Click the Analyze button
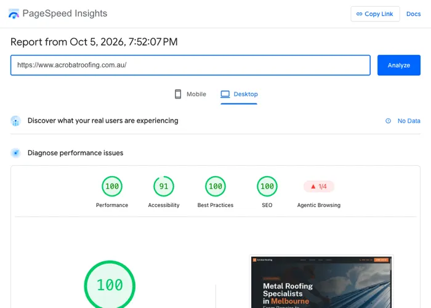Screen dimensions: 431x308 (399, 65)
